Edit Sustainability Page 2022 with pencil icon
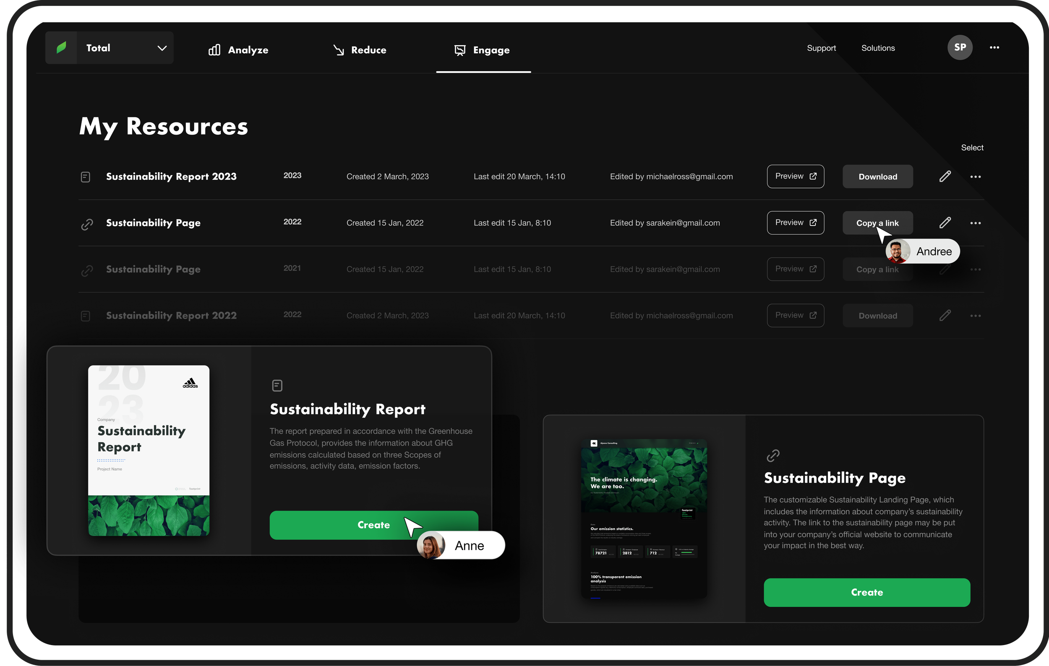 tap(945, 223)
